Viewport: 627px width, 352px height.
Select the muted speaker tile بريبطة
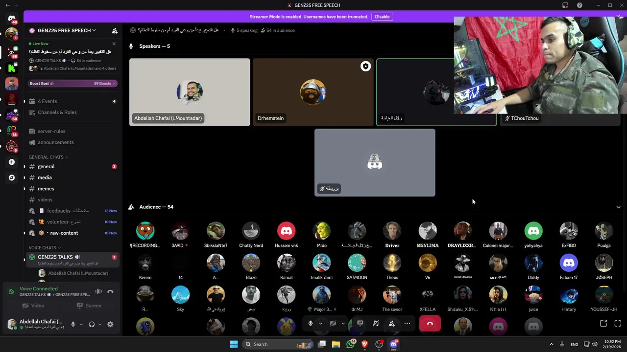[375, 163]
